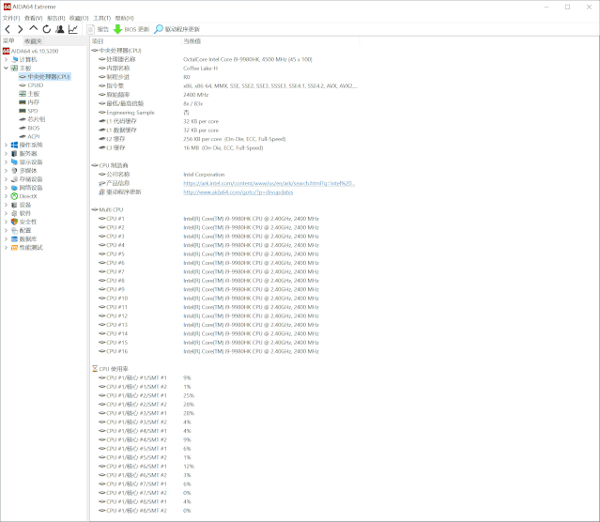Expand the 显示设备 tree node

pos(7,161)
